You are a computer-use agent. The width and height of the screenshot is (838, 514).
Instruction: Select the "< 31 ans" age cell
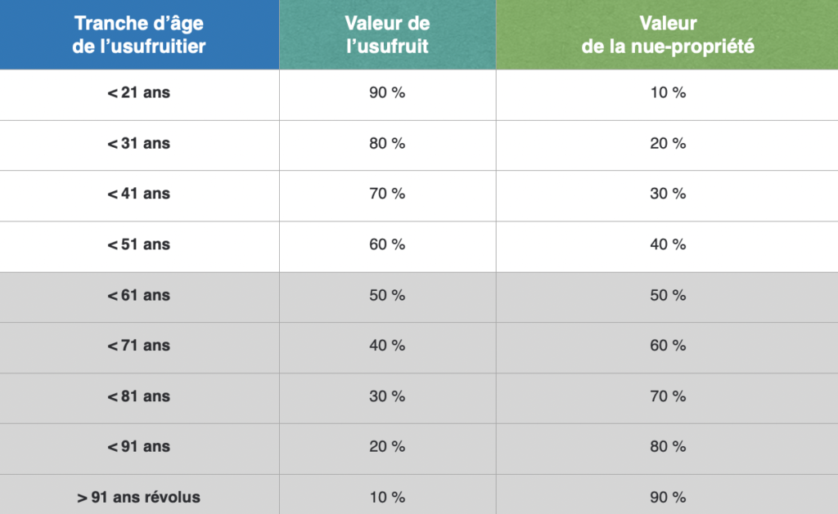point(139,144)
